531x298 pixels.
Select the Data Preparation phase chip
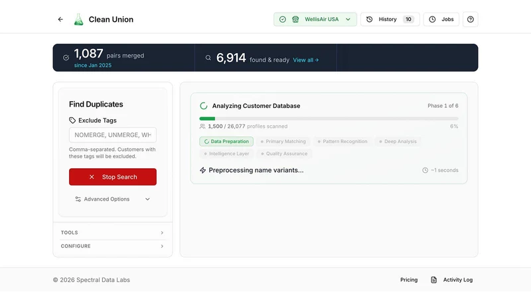click(226, 141)
